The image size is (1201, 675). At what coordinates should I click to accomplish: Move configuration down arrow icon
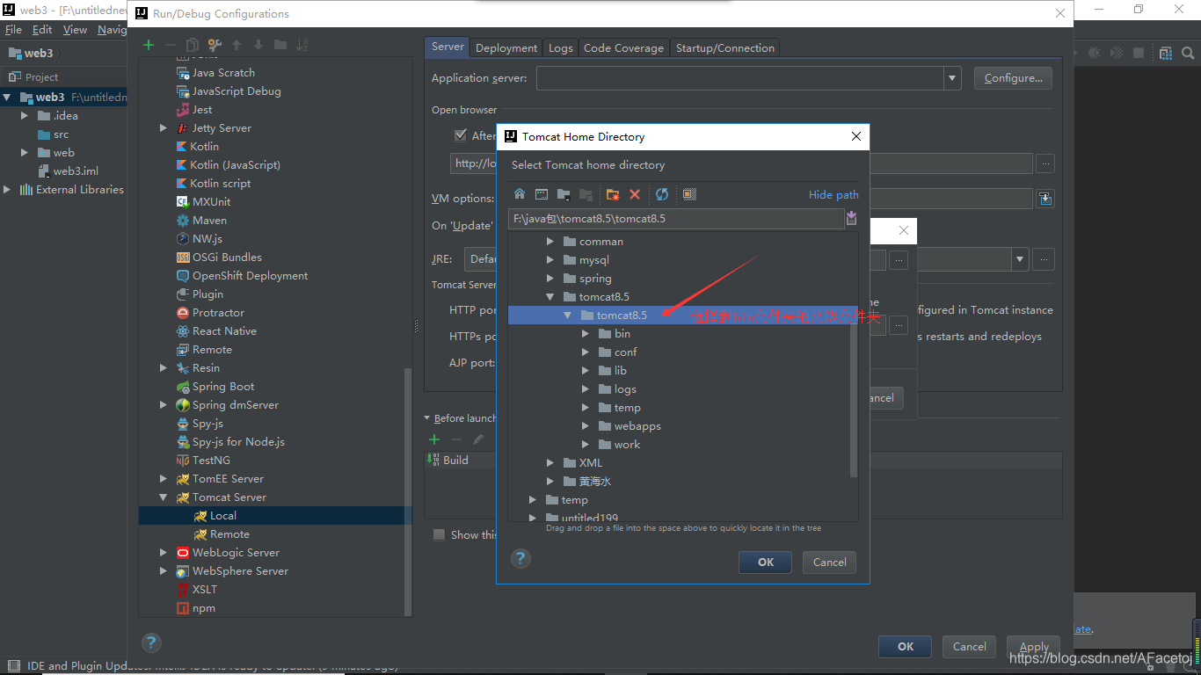pos(258,45)
